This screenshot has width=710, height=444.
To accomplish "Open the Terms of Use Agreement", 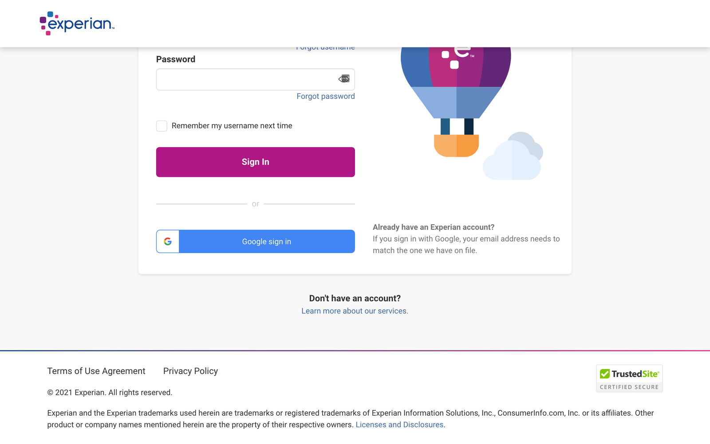I will [96, 371].
